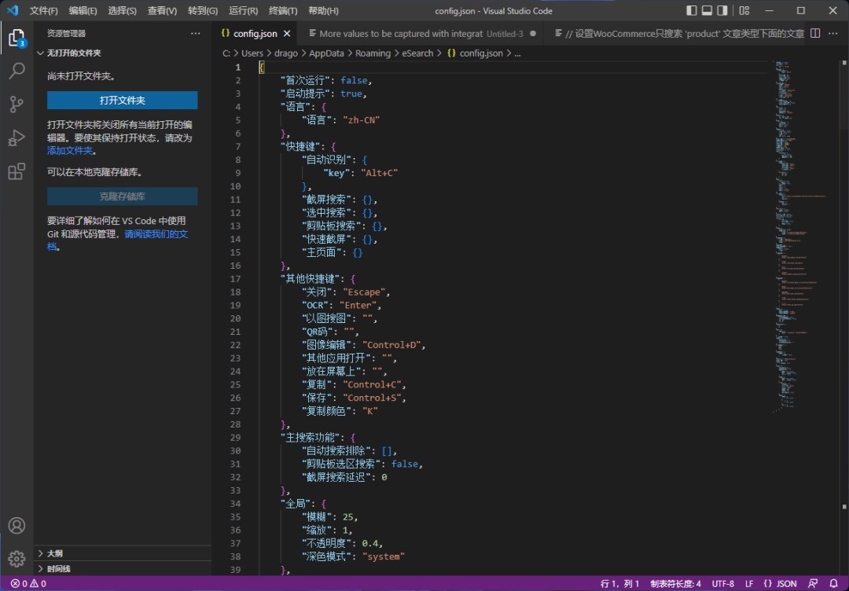Click the Accounts icon in activity bar

click(17, 526)
